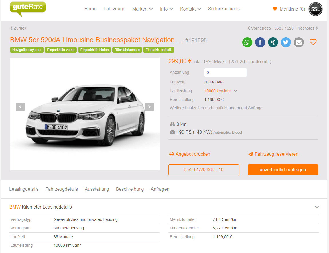Click the Einparkh. selbstl. tag
The image size is (329, 253).
[x=158, y=50]
